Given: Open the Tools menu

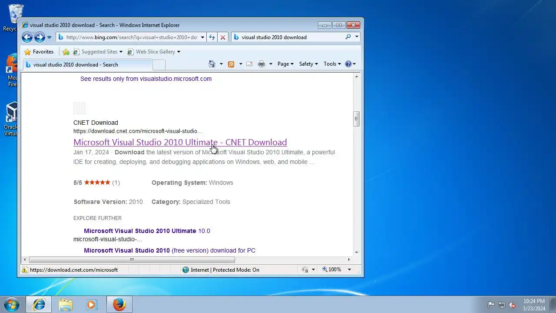Looking at the screenshot, I should 332,64.
